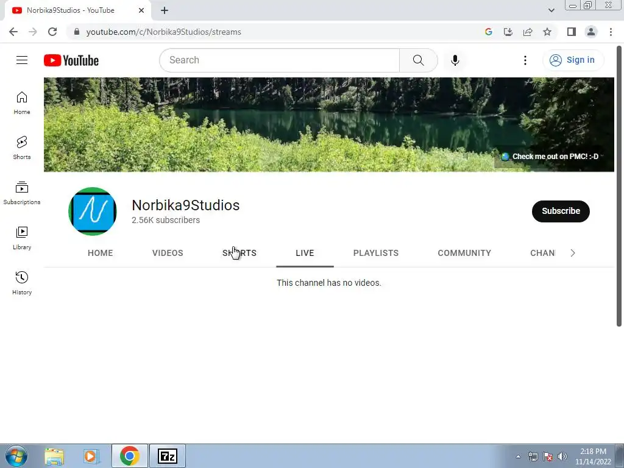The height and width of the screenshot is (468, 624).
Task: Bookmark this page with the star icon
Action: click(x=547, y=32)
